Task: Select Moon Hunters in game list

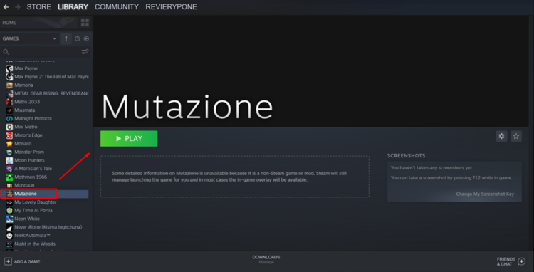Action: (47, 160)
